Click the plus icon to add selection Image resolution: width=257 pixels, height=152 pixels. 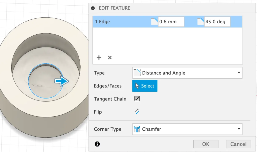click(x=99, y=58)
